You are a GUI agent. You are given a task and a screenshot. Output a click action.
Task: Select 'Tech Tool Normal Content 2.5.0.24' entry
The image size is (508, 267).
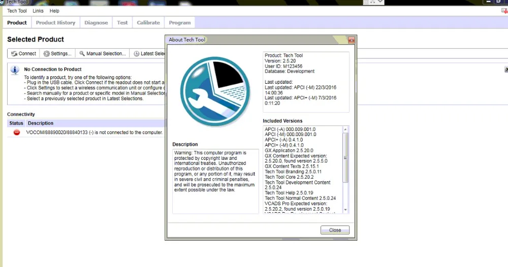click(x=300, y=198)
